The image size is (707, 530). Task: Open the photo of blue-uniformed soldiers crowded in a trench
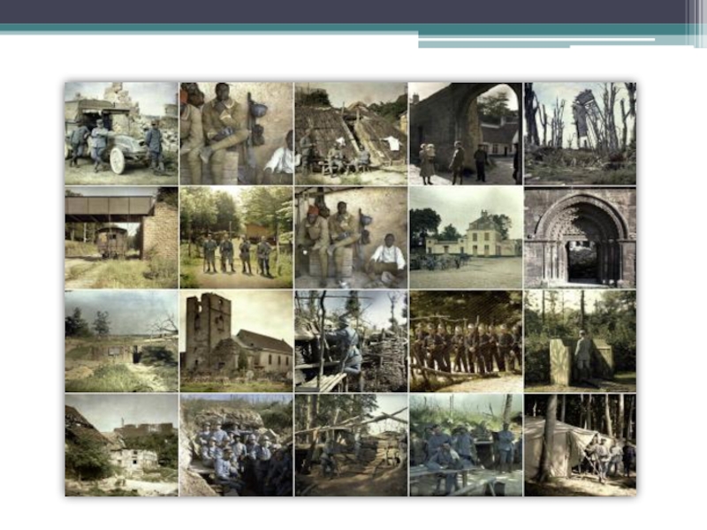pos(236,444)
